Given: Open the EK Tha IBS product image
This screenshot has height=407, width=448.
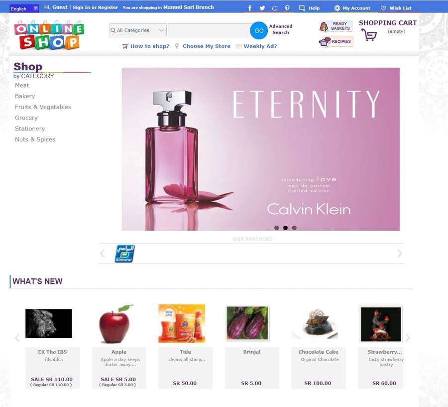Looking at the screenshot, I should pos(49,323).
